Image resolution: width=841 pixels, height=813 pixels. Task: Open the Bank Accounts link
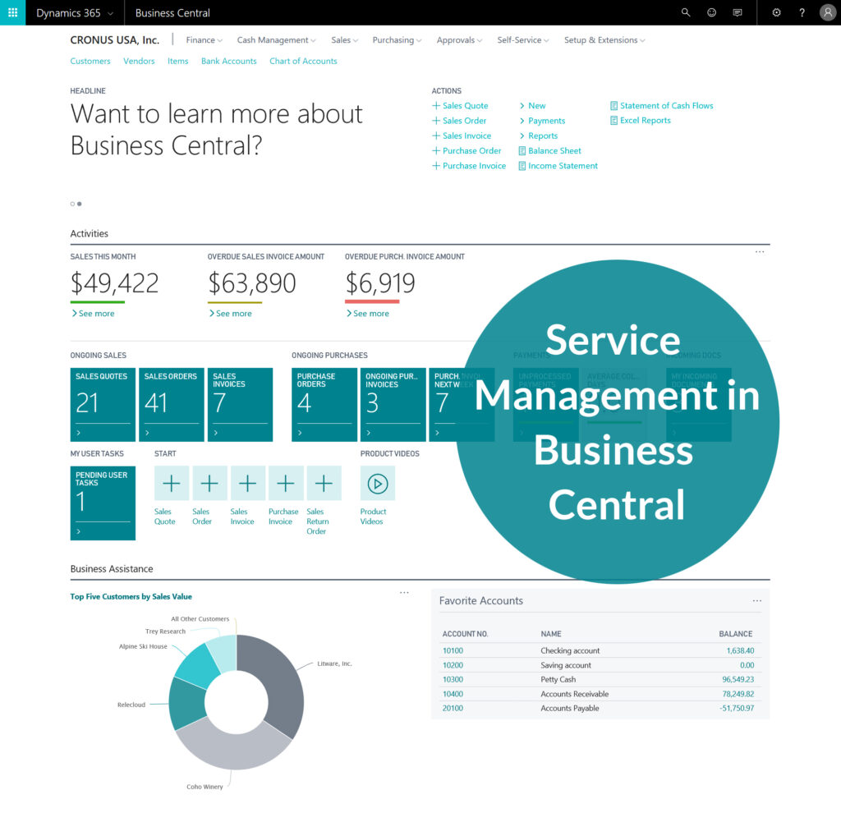[x=228, y=61]
